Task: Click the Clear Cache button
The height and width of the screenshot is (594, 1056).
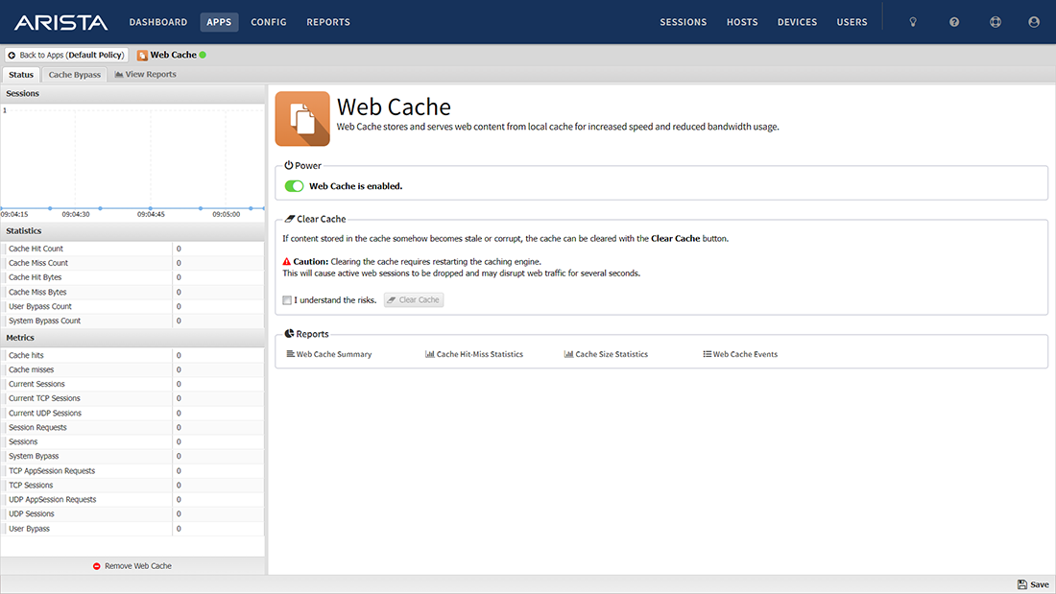Action: click(414, 300)
